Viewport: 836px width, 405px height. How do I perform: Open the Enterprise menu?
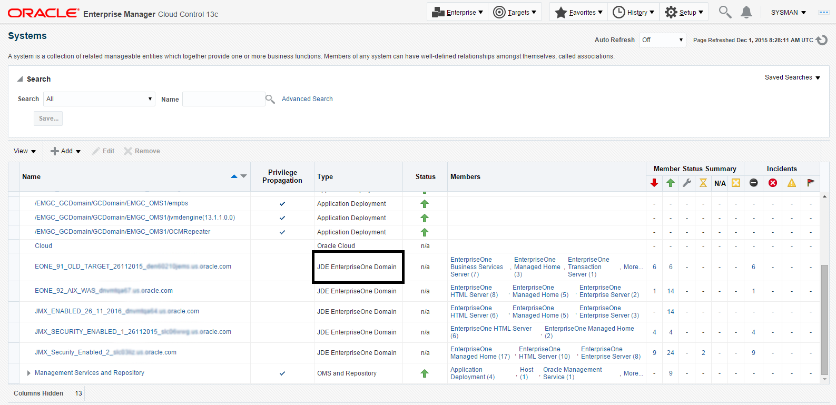(457, 12)
